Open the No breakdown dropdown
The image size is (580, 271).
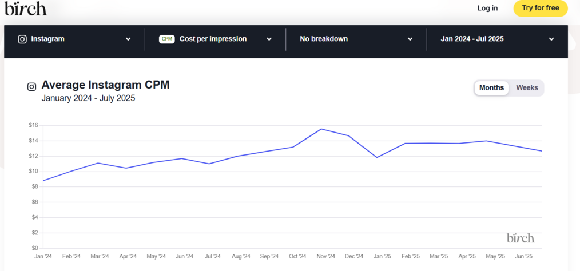pyautogui.click(x=356, y=39)
